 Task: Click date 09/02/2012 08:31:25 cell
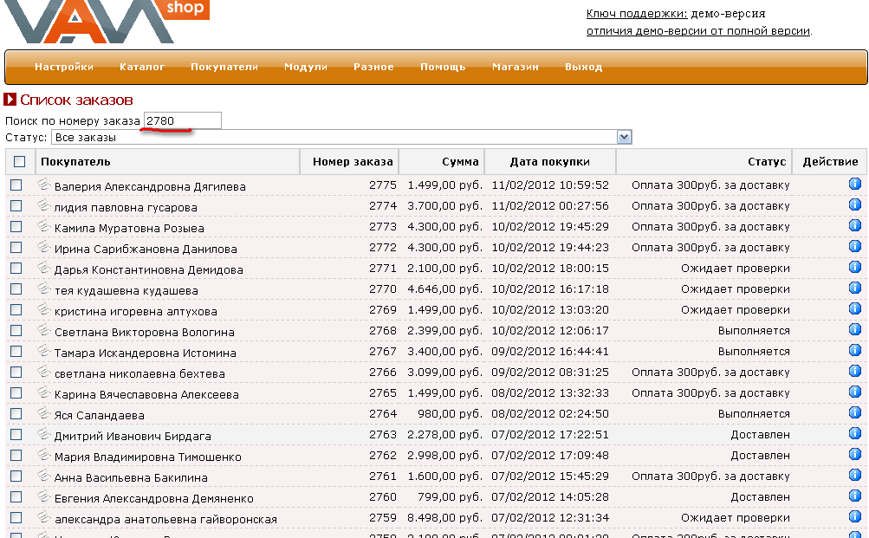[x=550, y=372]
